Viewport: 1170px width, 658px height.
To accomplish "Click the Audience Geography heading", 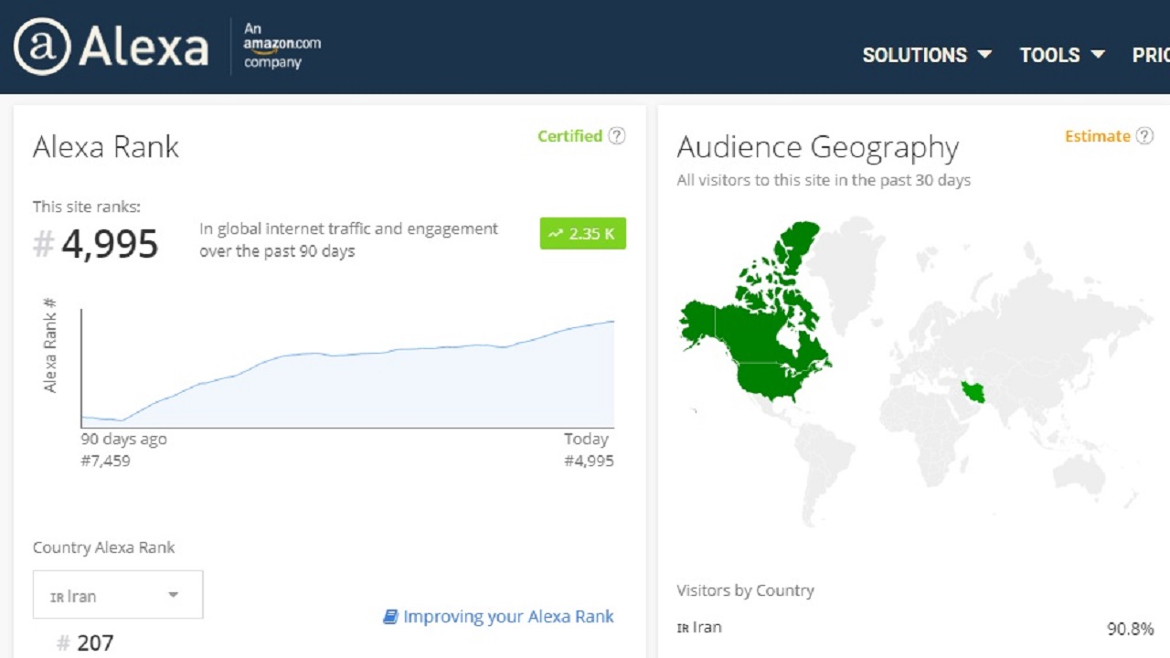I will 817,147.
